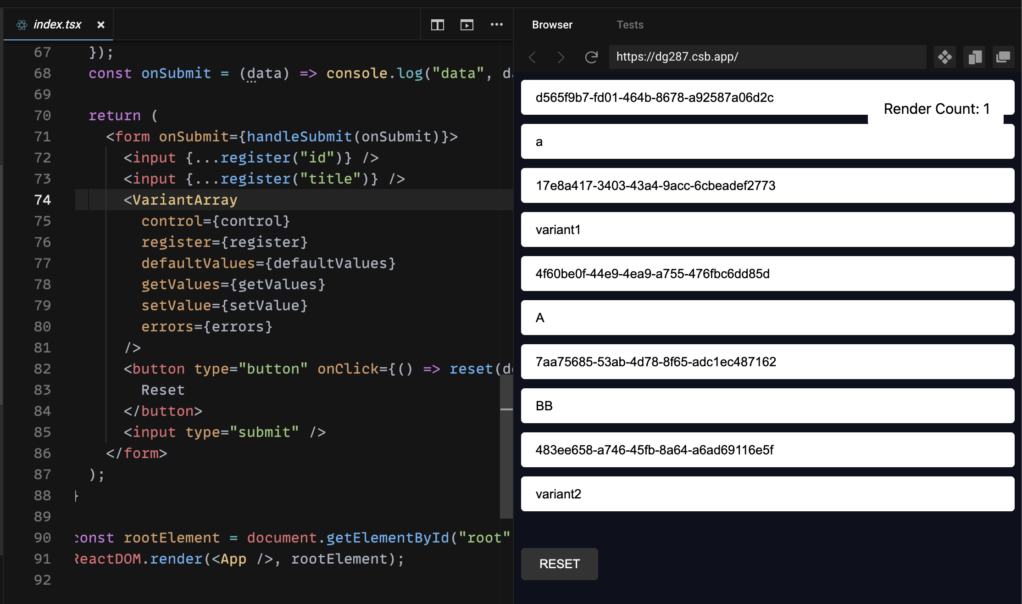Switch to the Browser tab
1022x604 pixels.
coord(552,25)
